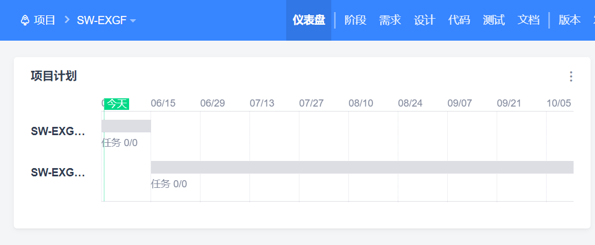
Task: Expand the SW-EXGF project dropdown
Action: [x=133, y=21]
